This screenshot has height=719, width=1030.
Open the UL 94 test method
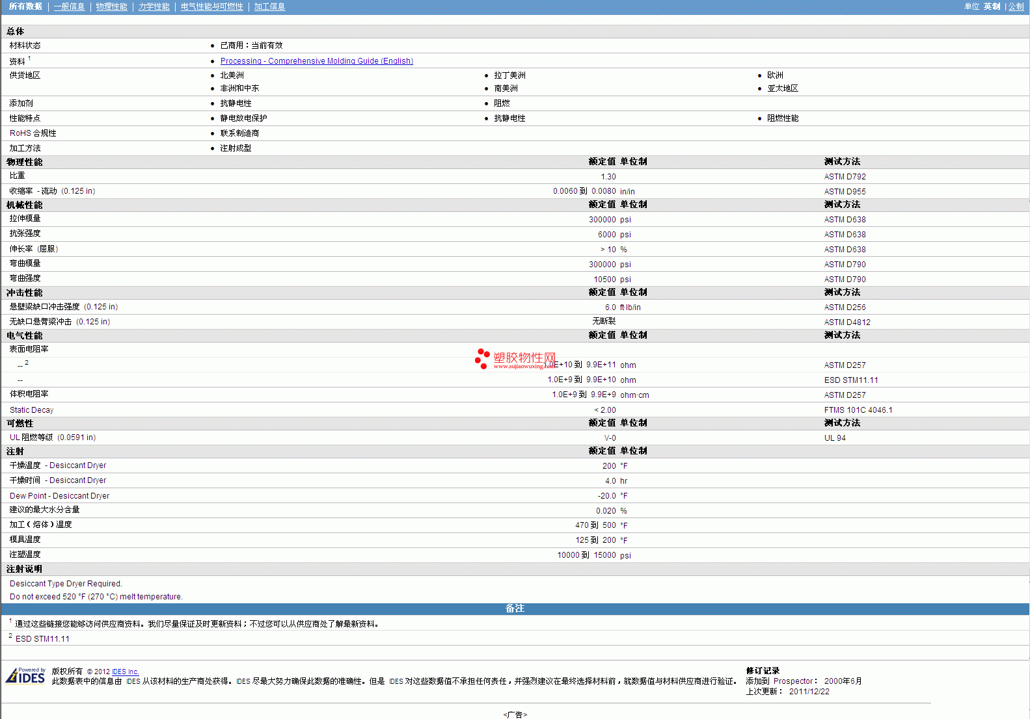(835, 438)
